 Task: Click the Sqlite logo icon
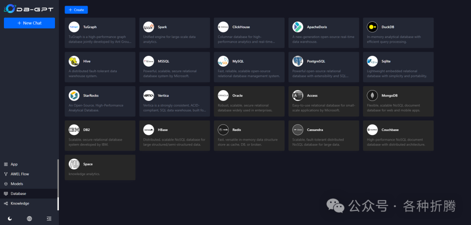point(372,61)
